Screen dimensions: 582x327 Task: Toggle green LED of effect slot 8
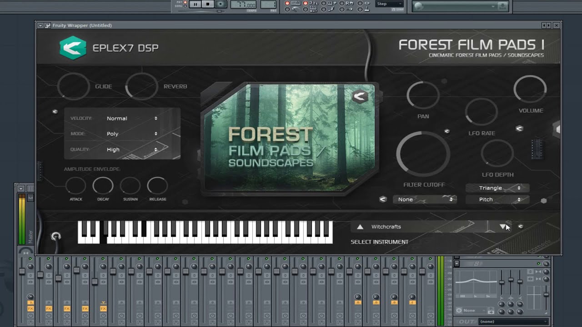(x=539, y=263)
